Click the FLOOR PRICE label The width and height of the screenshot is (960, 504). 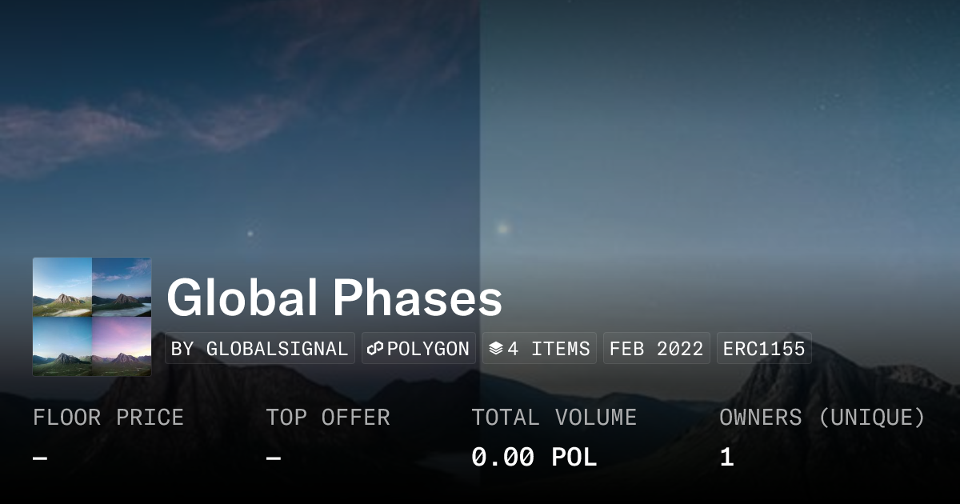(108, 418)
